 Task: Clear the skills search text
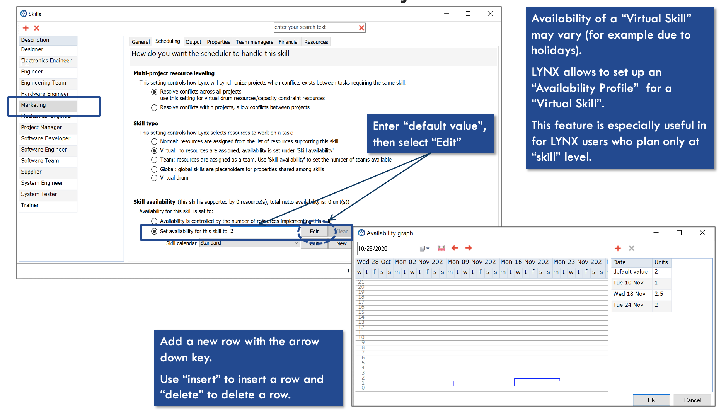[x=361, y=27]
